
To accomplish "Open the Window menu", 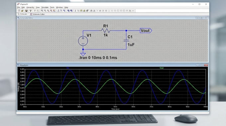I will pyautogui.click(x=59, y=7).
